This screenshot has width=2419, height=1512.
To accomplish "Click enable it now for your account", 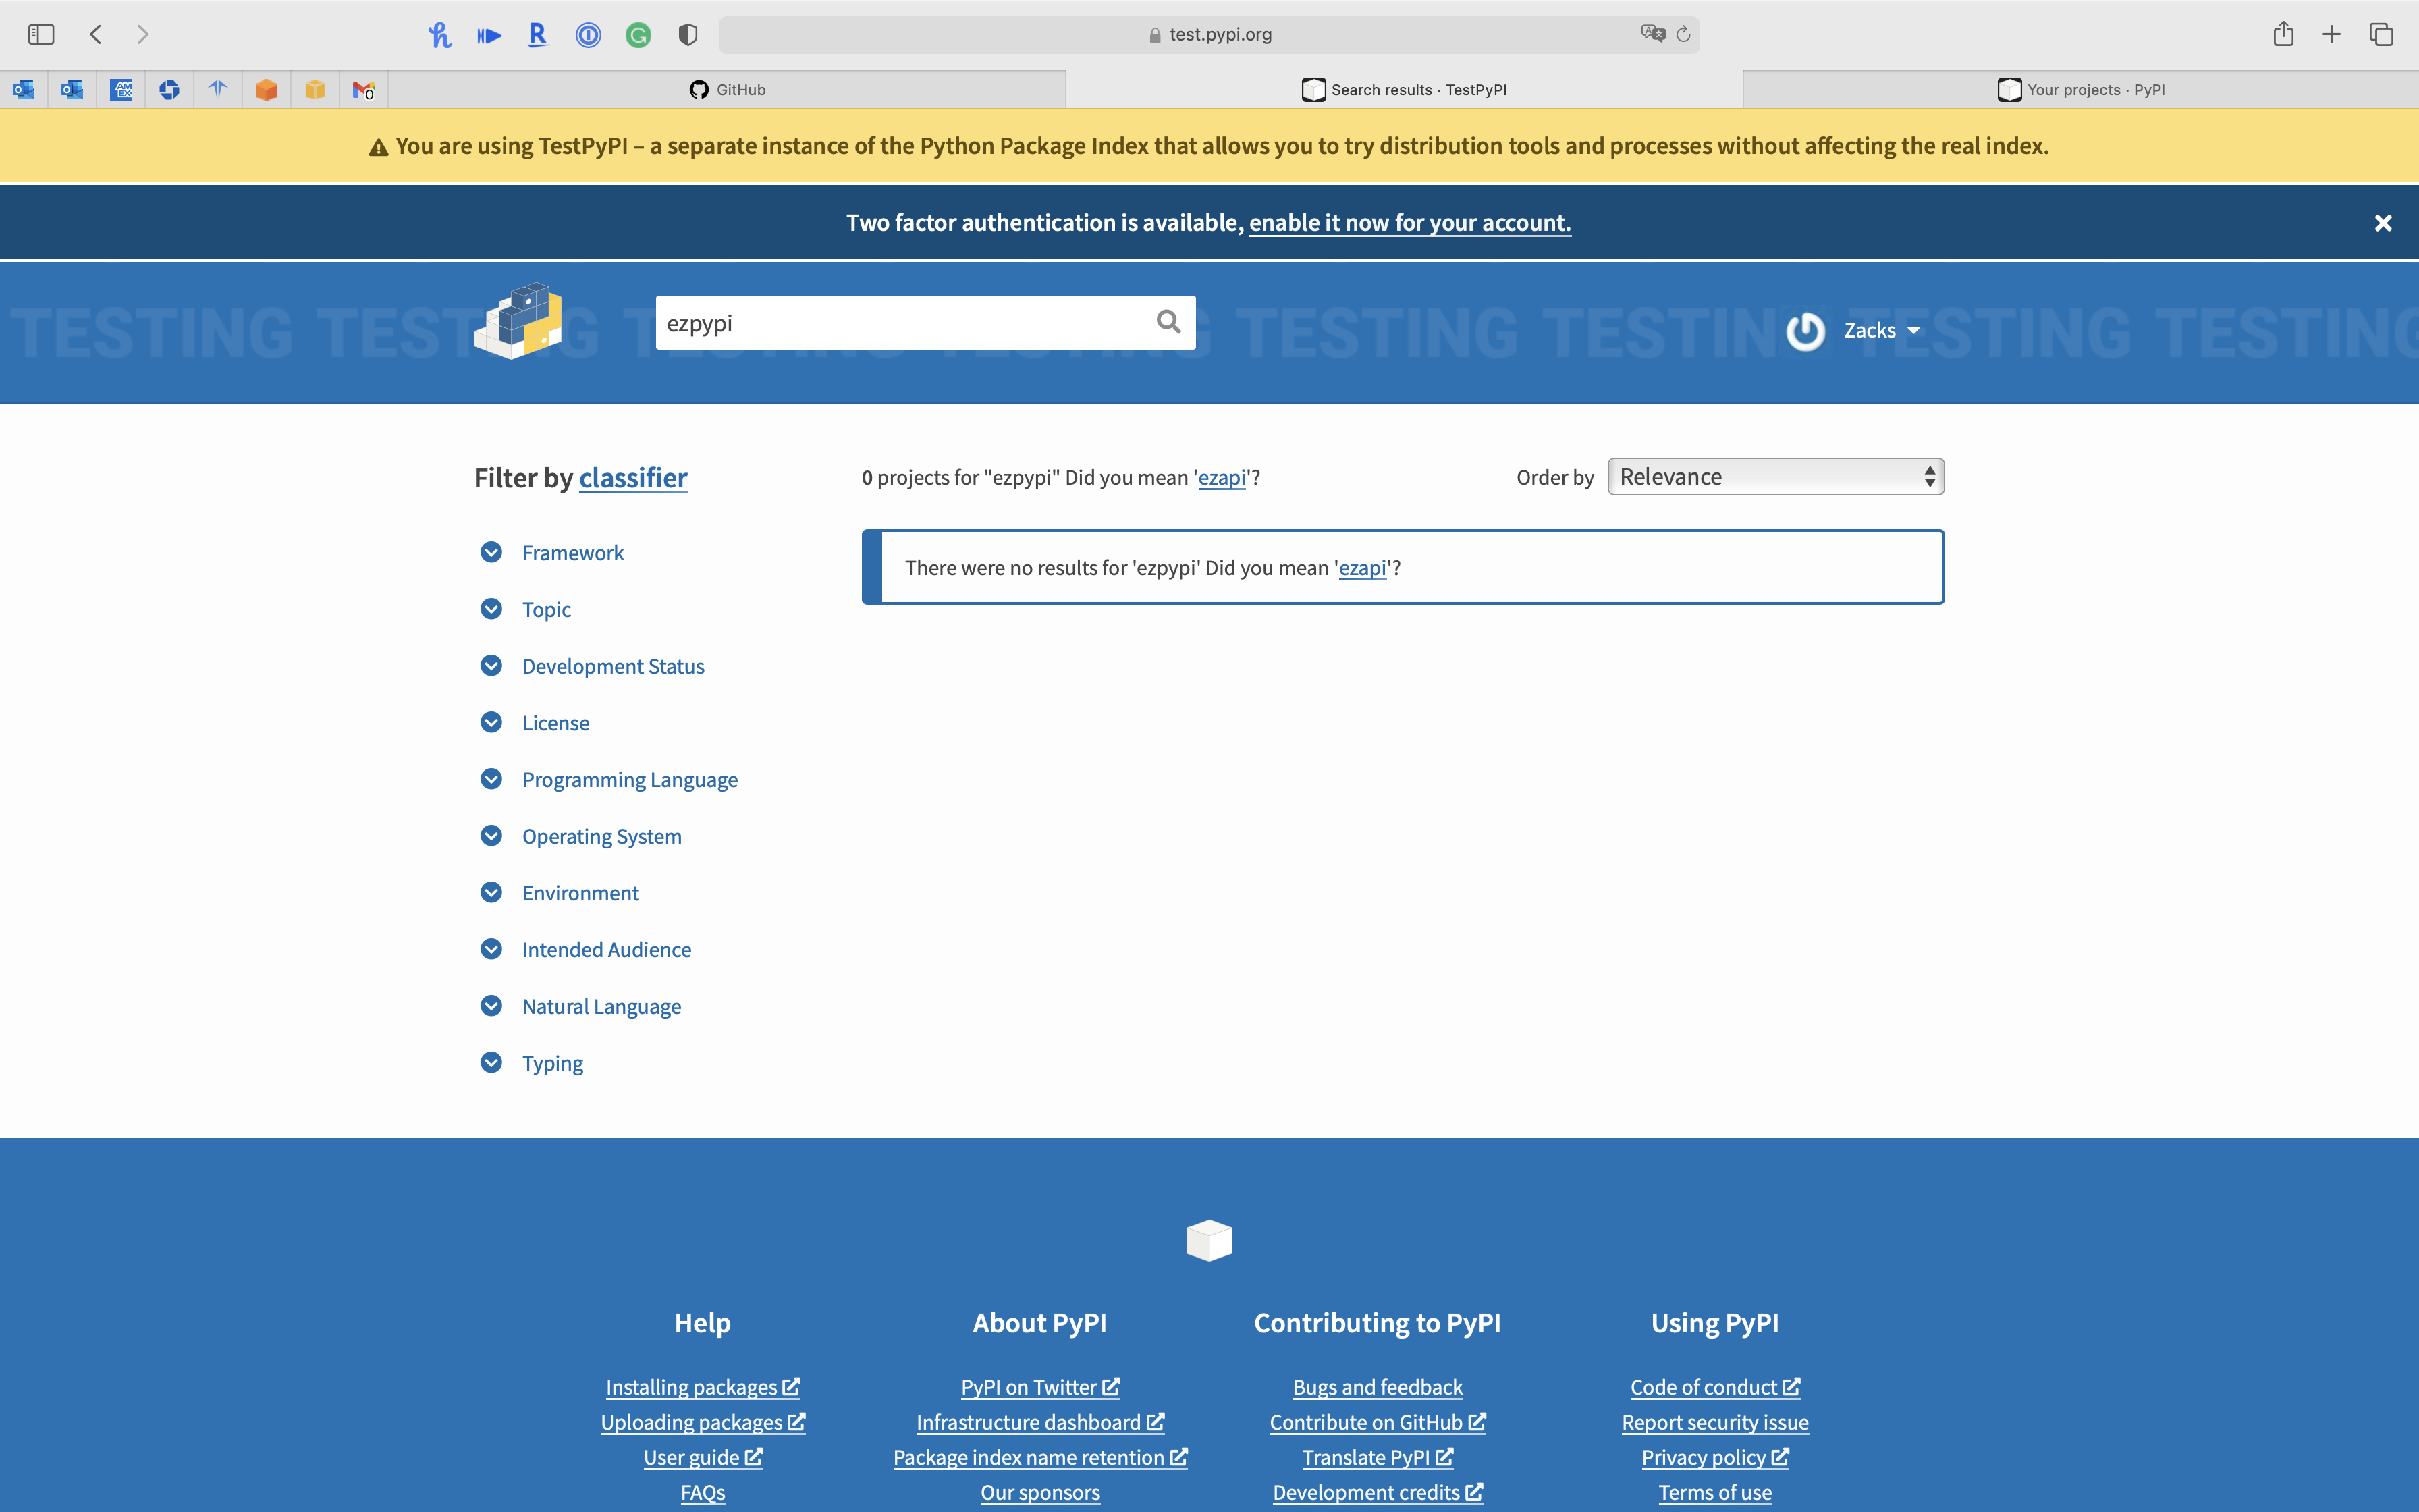I will [x=1409, y=223].
